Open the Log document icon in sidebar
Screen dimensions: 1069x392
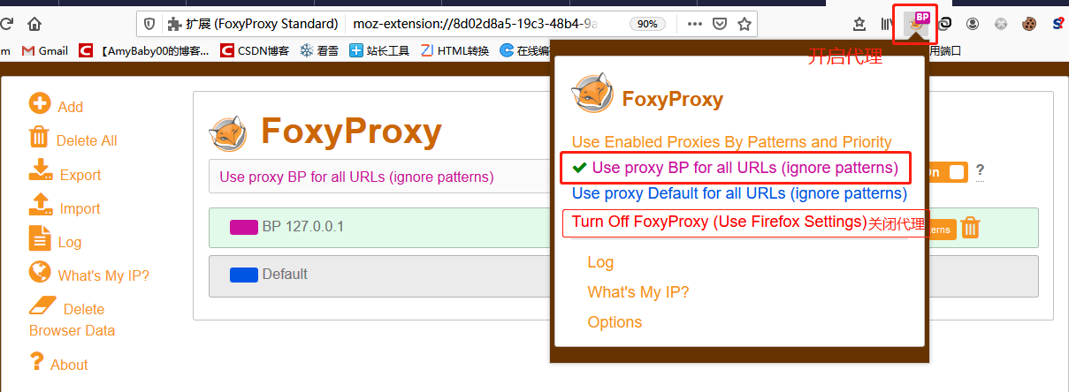40,238
